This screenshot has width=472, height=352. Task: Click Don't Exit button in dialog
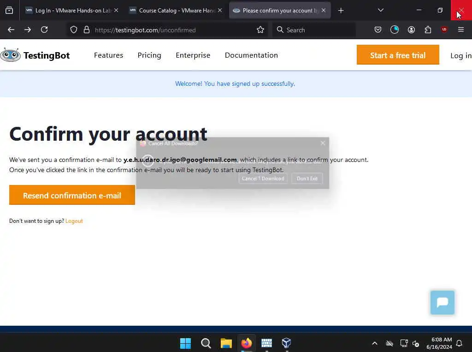pos(307,179)
